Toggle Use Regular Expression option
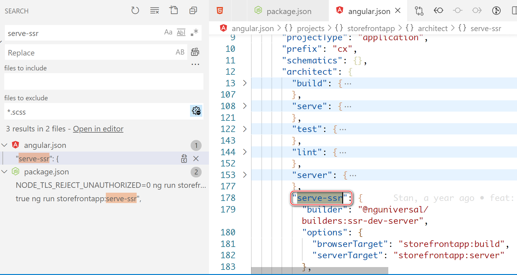 194,32
